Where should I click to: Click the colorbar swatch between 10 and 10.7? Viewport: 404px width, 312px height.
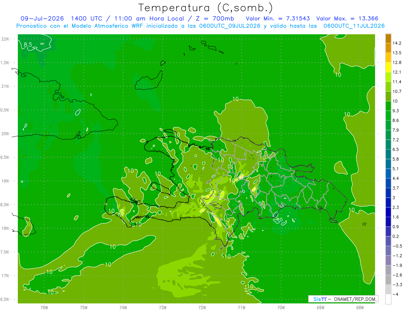click(x=388, y=96)
